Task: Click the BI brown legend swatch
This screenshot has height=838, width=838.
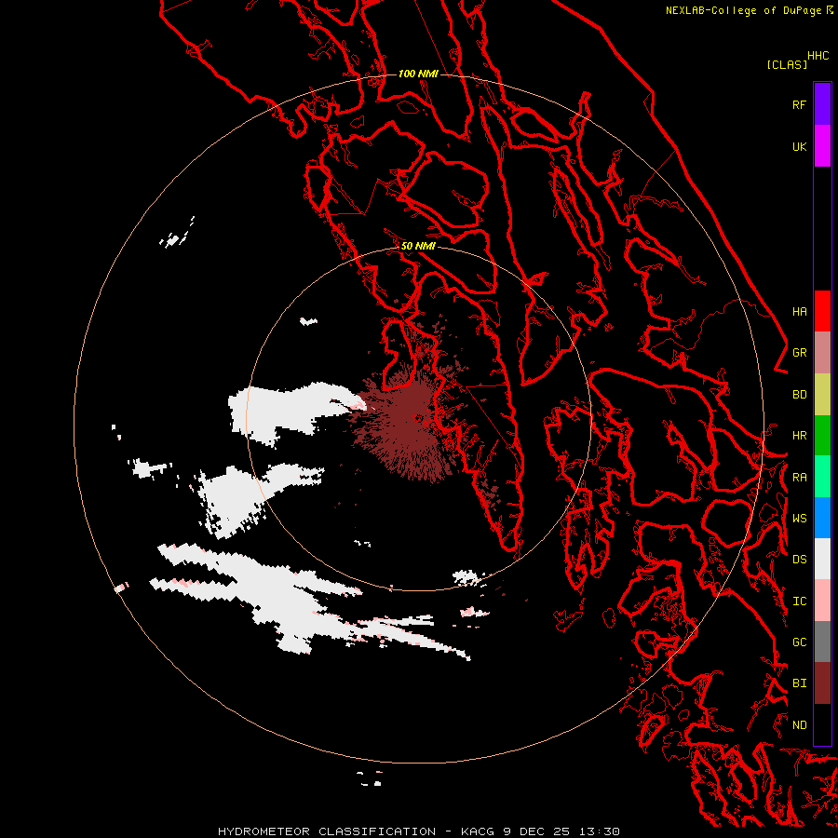Action: [822, 683]
